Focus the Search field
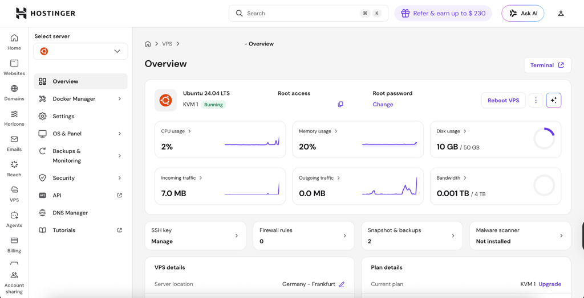Image resolution: width=584 pixels, height=298 pixels. (309, 14)
